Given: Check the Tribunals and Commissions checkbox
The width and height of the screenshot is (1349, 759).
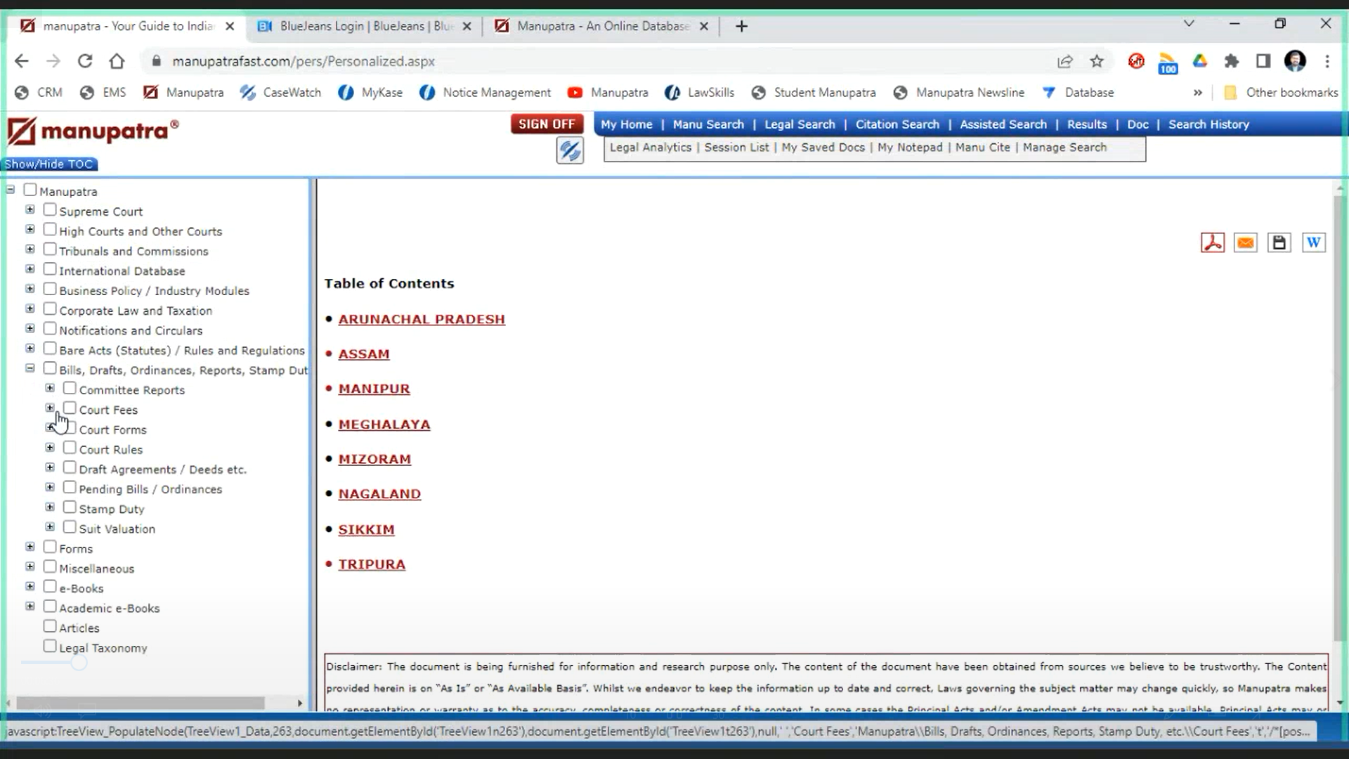Looking at the screenshot, I should (x=50, y=249).
